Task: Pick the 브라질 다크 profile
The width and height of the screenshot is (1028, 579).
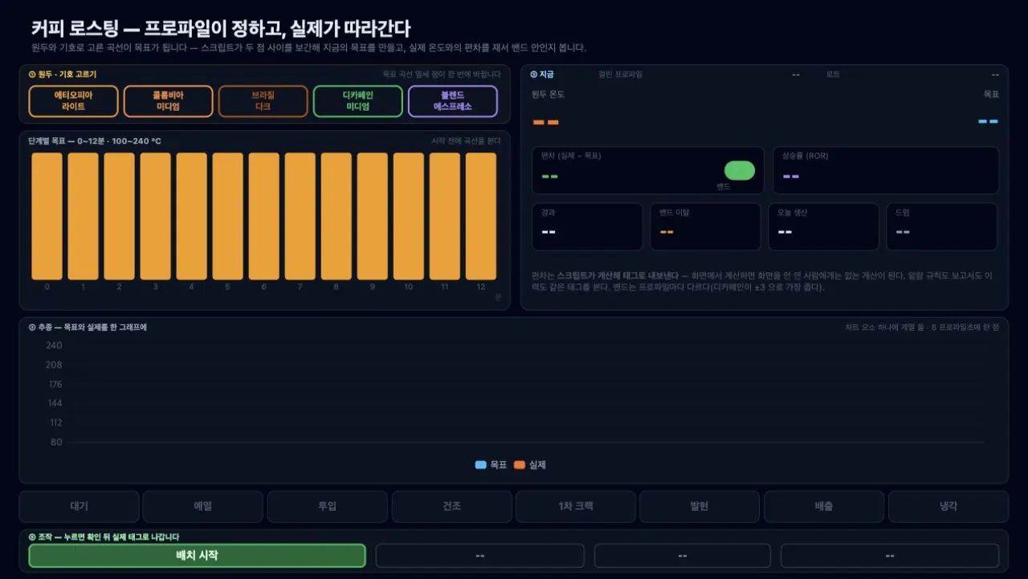Action: 263,101
